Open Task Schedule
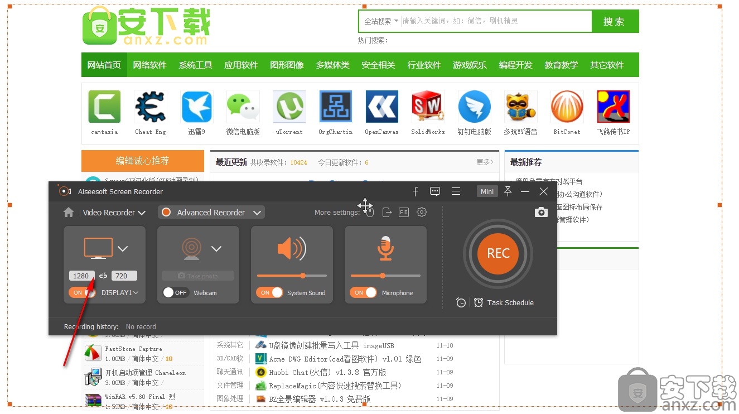Viewport: 739px width, 414px height. coord(510,302)
